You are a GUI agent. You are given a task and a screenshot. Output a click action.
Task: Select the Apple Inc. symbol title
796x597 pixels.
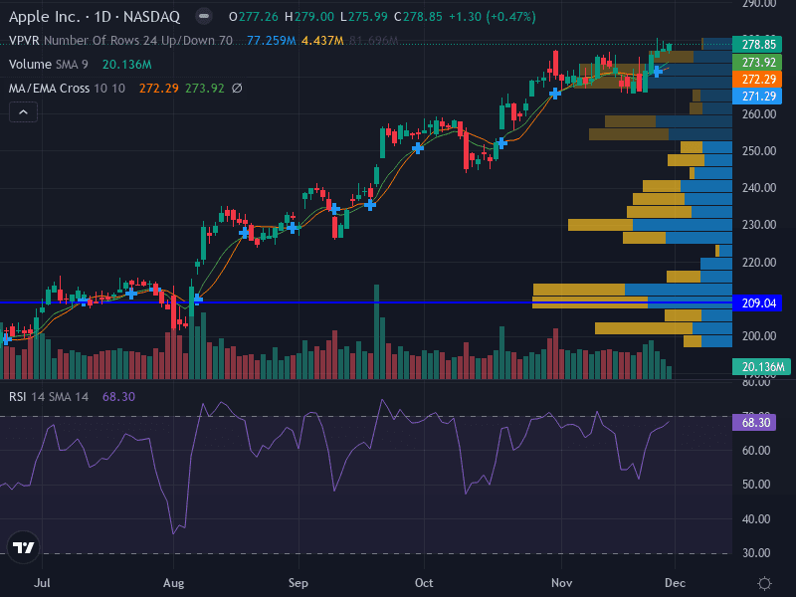[45, 17]
